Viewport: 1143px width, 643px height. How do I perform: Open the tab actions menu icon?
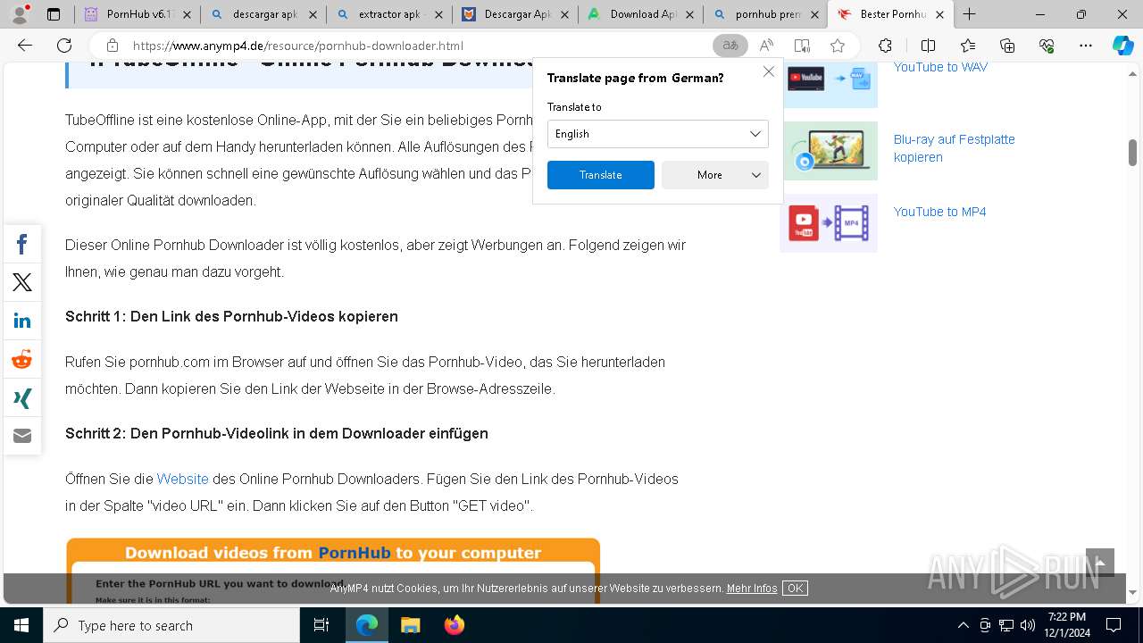pyautogui.click(x=54, y=14)
